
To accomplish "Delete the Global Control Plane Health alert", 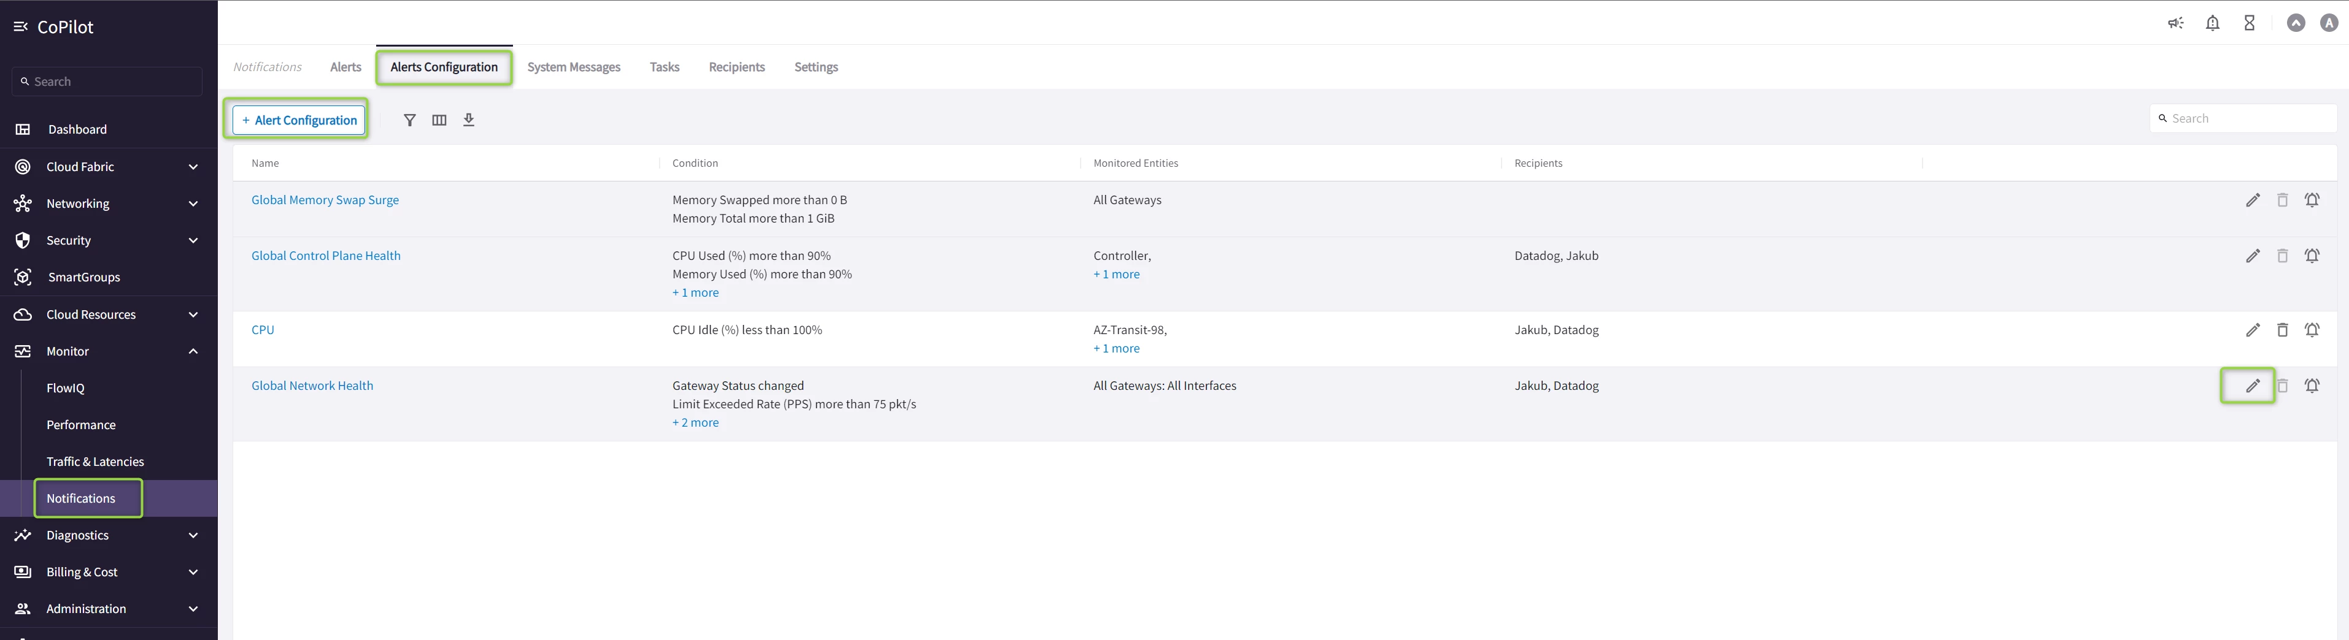I will tap(2283, 256).
